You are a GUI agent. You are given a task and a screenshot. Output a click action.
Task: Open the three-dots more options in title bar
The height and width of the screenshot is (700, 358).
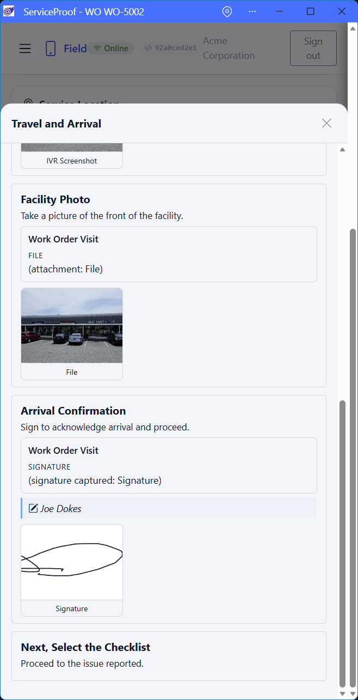coord(252,11)
